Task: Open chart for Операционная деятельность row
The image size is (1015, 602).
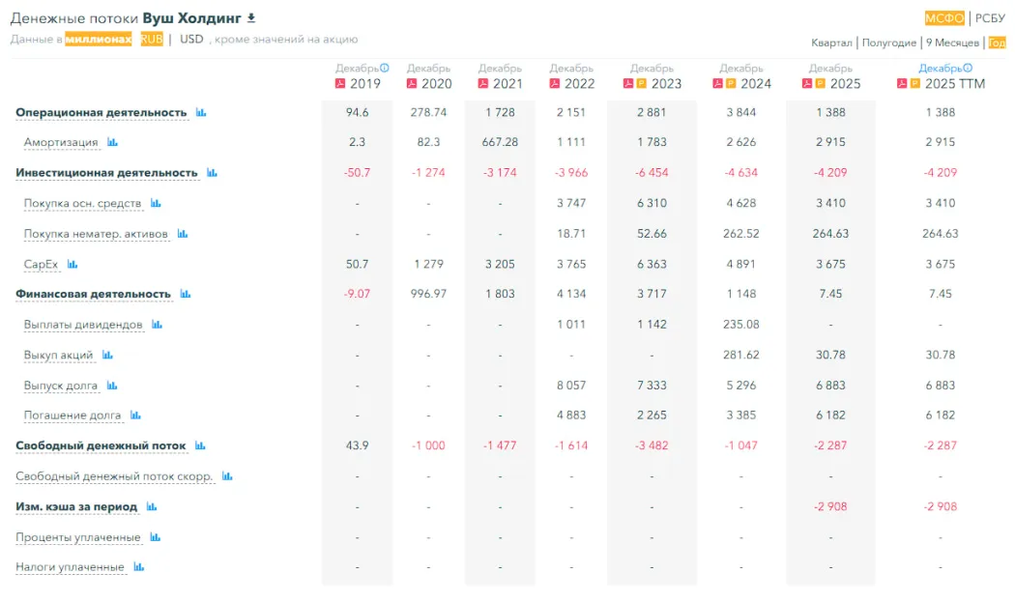Action: tap(201, 112)
